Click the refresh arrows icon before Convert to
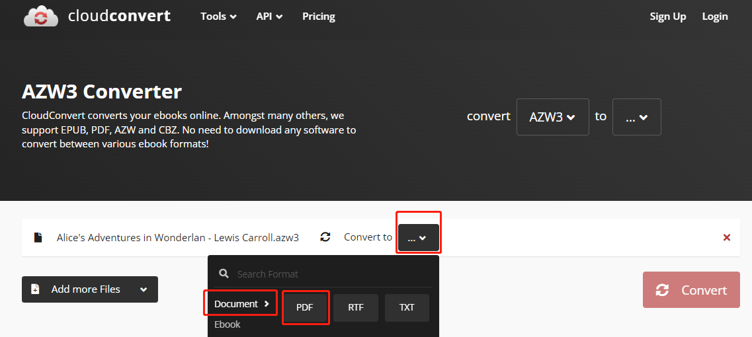The width and height of the screenshot is (752, 337). point(325,237)
